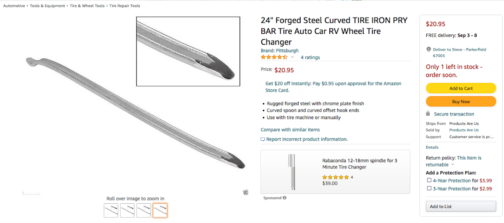Expand the star ratings breakdown arrow
The image size is (504, 223).
(x=292, y=57)
